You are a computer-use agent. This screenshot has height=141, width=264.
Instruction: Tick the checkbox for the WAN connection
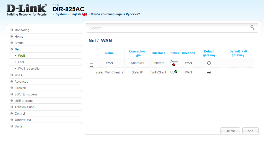[91, 65]
